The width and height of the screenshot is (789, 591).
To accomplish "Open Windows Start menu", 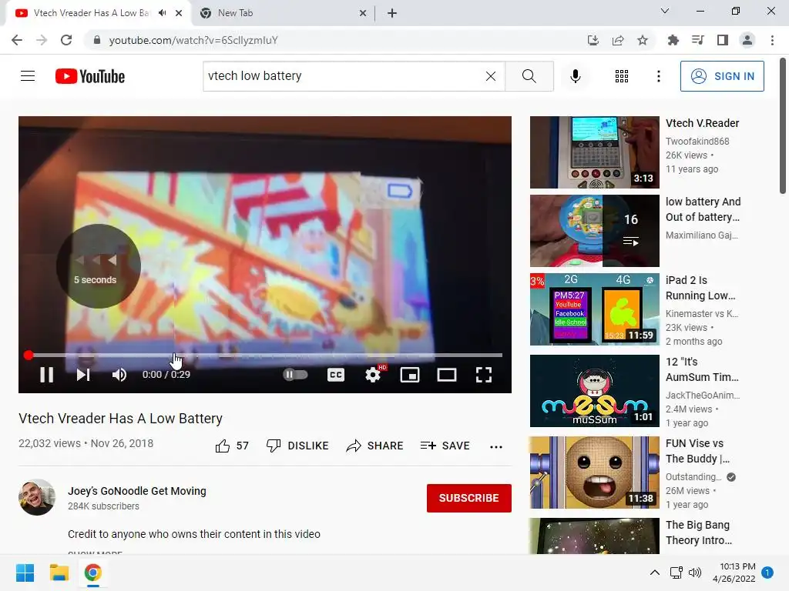I will coord(25,573).
